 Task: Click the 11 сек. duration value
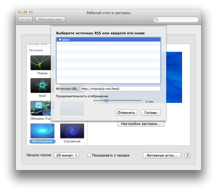click(x=150, y=101)
